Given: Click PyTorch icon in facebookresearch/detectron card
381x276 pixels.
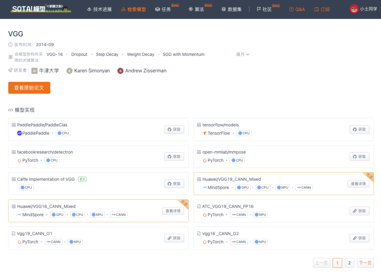Looking at the screenshot, I should click(x=19, y=160).
